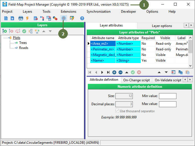Go to last attribute record button

pos(108,72)
